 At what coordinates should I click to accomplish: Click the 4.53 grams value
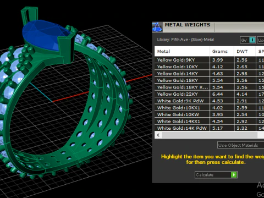[x=218, y=101]
